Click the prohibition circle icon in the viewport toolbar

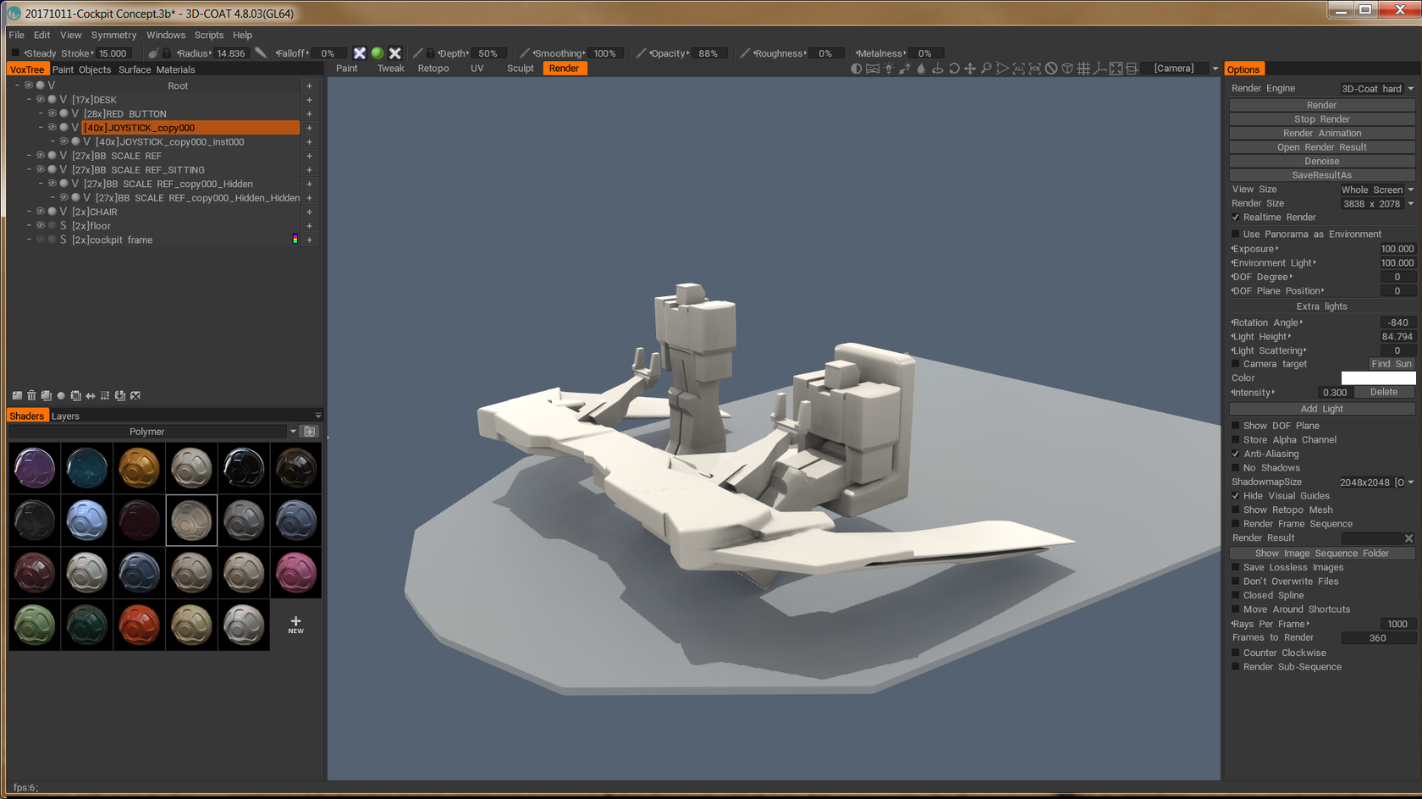[x=1051, y=69]
